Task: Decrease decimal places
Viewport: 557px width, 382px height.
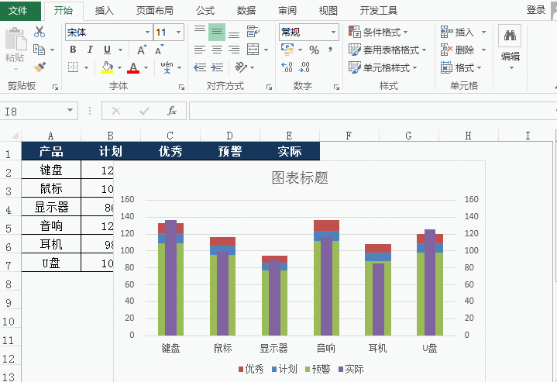Action: (x=304, y=67)
